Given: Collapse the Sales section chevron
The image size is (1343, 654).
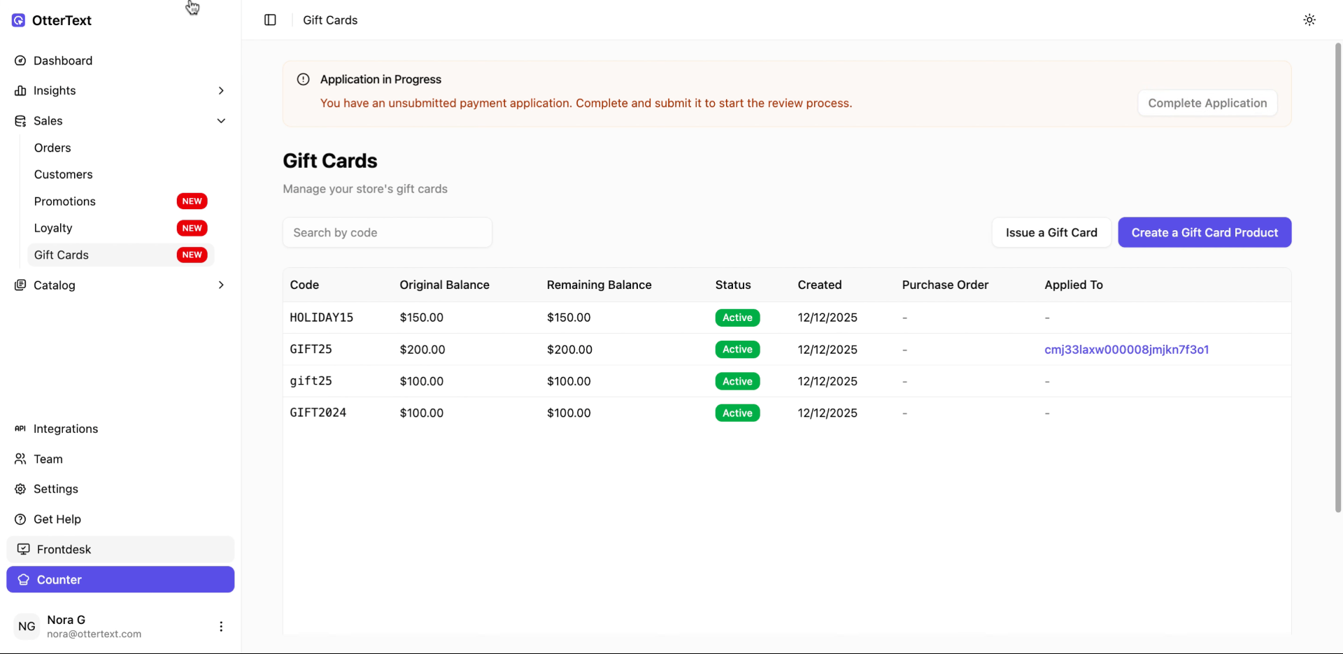Looking at the screenshot, I should (x=221, y=121).
